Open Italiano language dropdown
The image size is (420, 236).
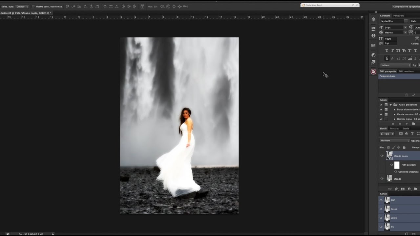(x=395, y=65)
